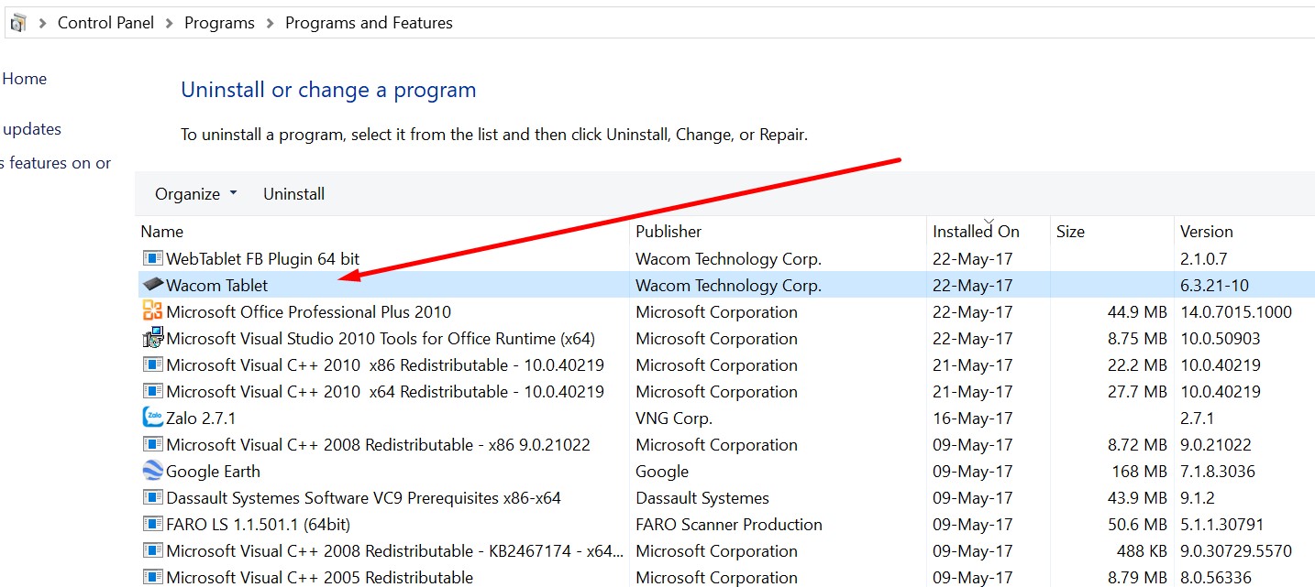Click Visual Studio 2010 Tools installer icon
Viewport: 1315px width, 587px height.
pos(152,338)
